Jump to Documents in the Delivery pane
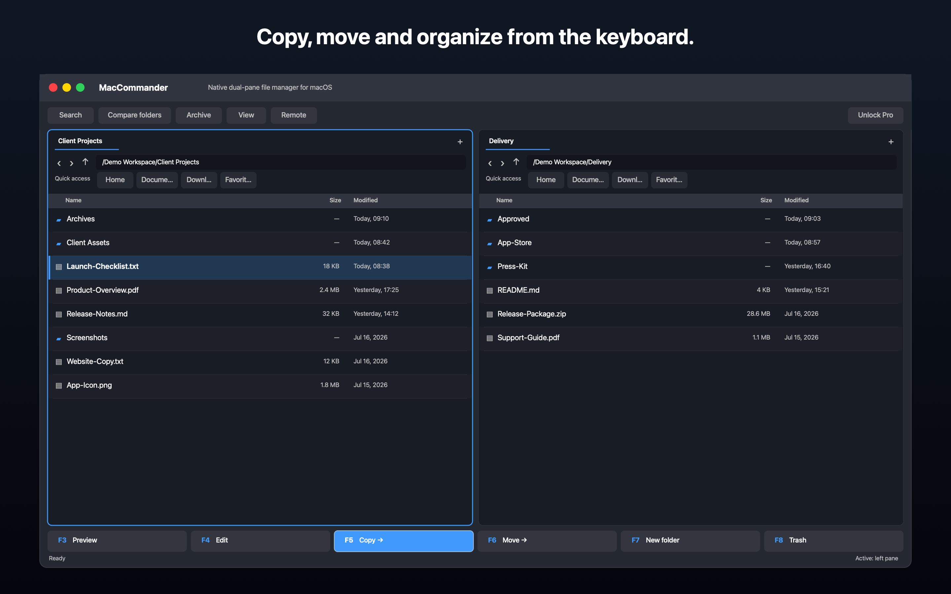 coord(588,180)
